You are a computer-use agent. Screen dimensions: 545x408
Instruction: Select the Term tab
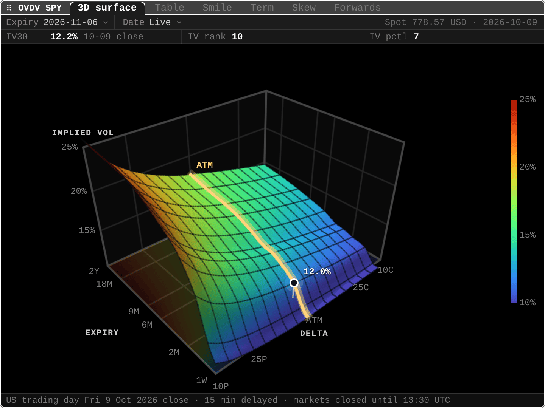[x=262, y=8]
